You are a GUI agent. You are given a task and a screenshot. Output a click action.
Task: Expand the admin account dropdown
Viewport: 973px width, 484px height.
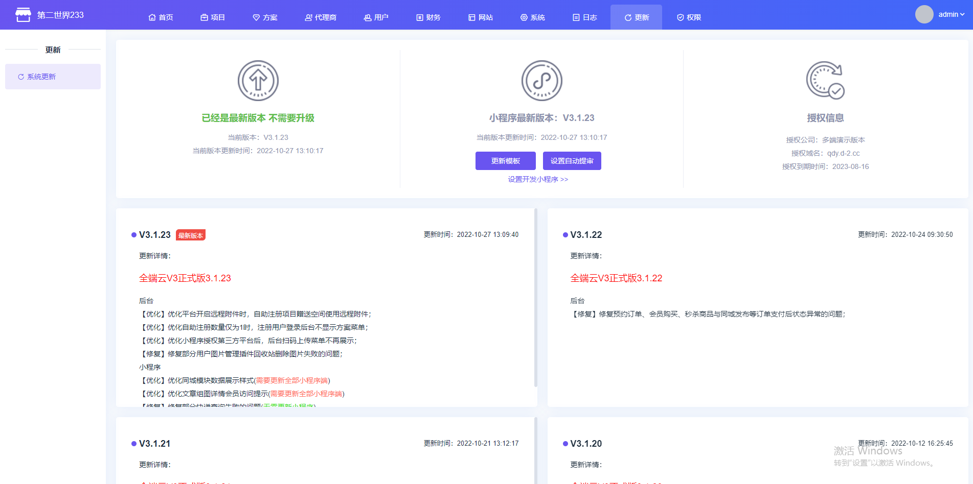coord(952,14)
